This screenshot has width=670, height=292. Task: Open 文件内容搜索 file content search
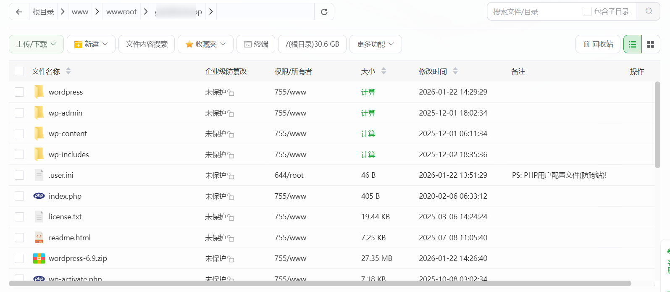147,44
